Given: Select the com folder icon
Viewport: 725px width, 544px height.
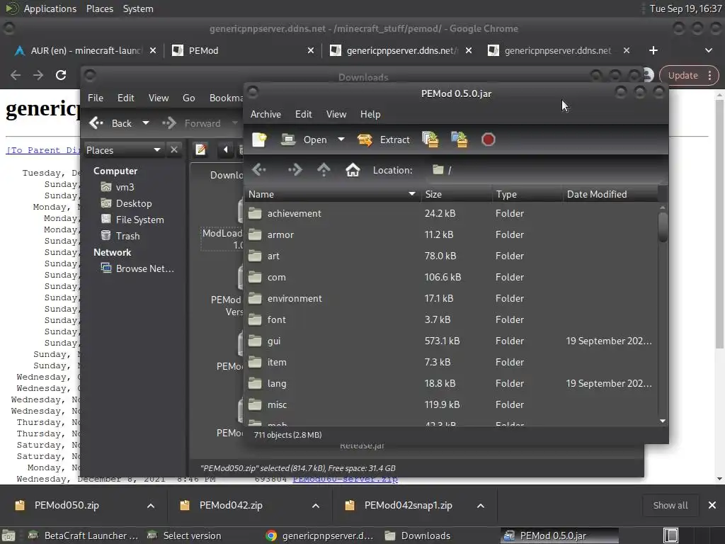Looking at the screenshot, I should tap(255, 277).
